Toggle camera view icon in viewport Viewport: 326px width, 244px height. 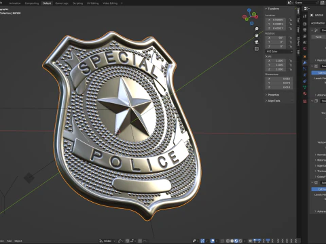(257, 42)
